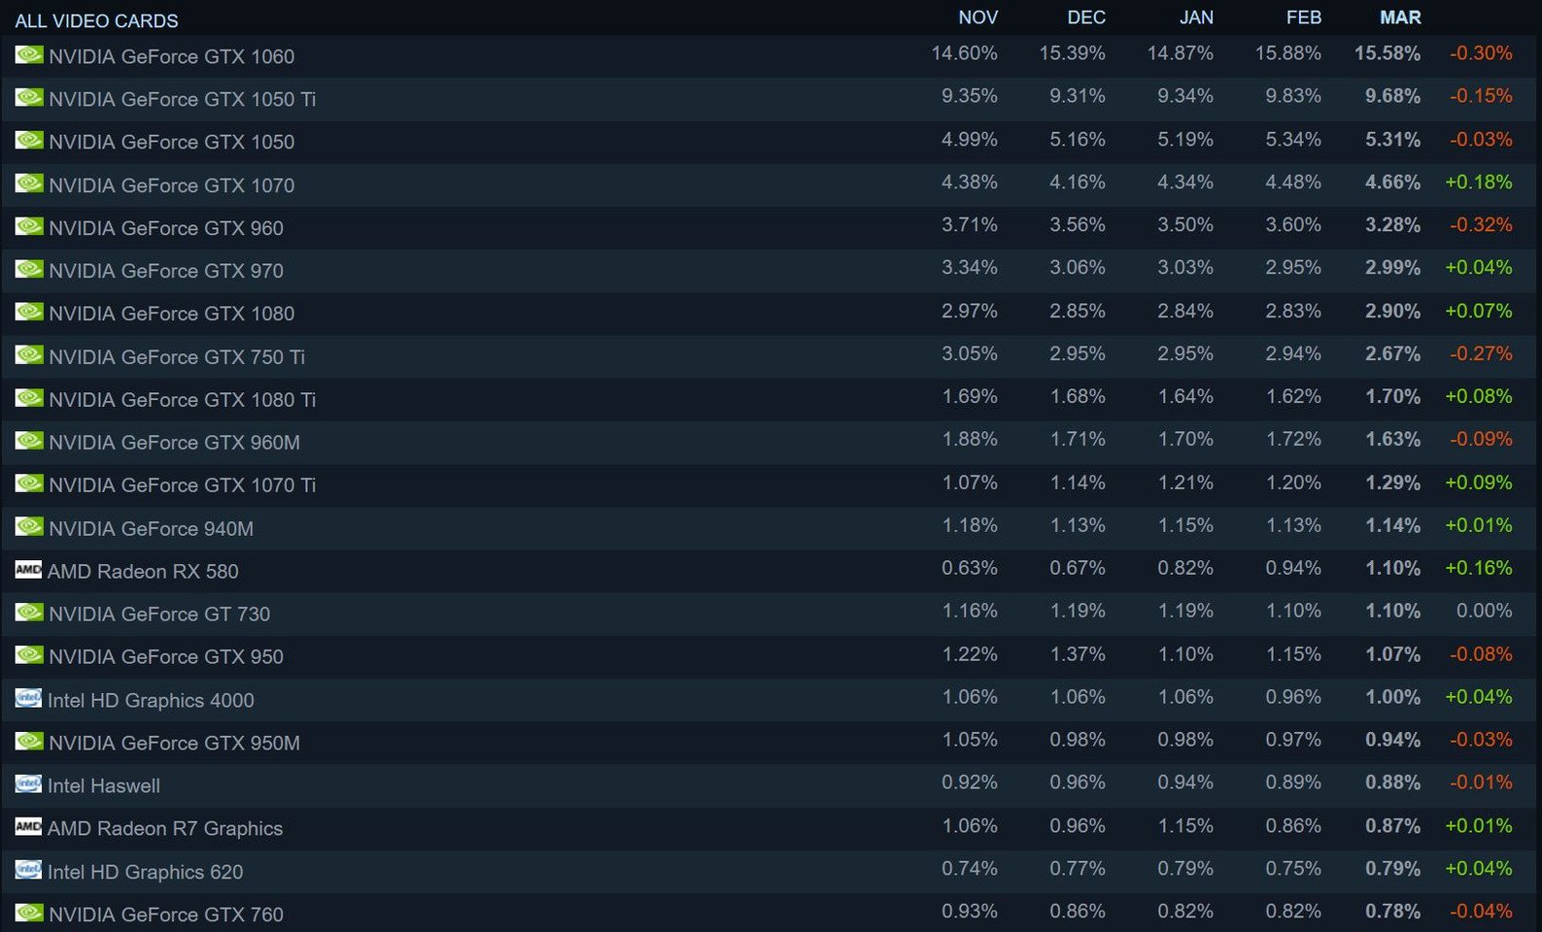Click the AMD logo next to Radeon RX 580
1542x932 pixels.
tap(28, 569)
